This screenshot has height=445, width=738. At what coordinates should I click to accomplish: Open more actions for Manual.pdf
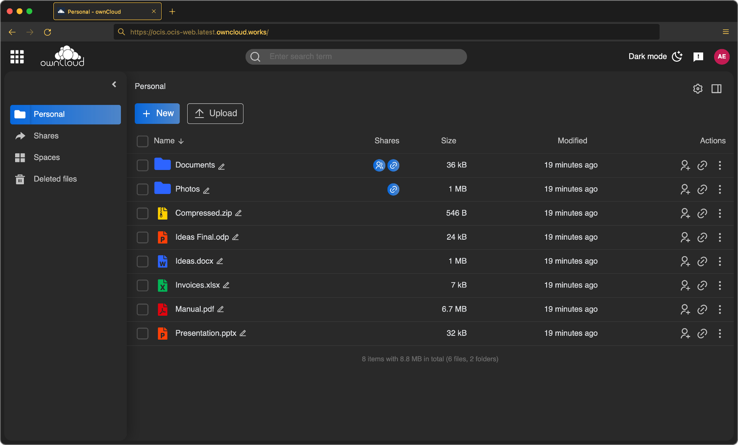coord(720,309)
